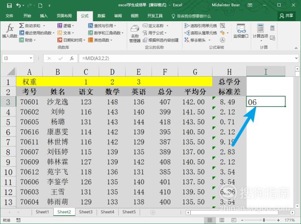Click the Ribbon Display Options icon
Screen dimensions: 301x224
[x=250, y=5]
